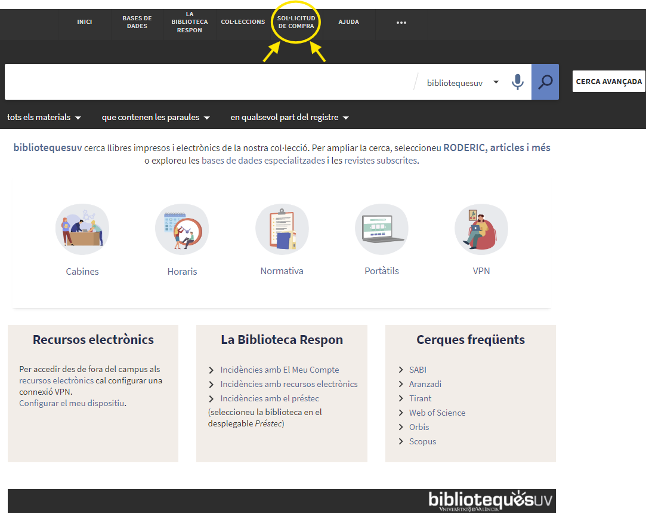646x513 pixels.
Task: Select the Portàtils laptop icon
Action: point(382,229)
